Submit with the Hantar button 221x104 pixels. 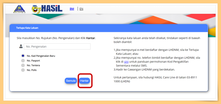tap(84, 81)
